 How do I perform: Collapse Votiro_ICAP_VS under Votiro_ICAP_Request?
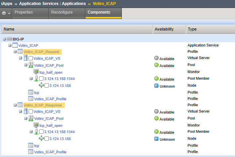pos(20,58)
